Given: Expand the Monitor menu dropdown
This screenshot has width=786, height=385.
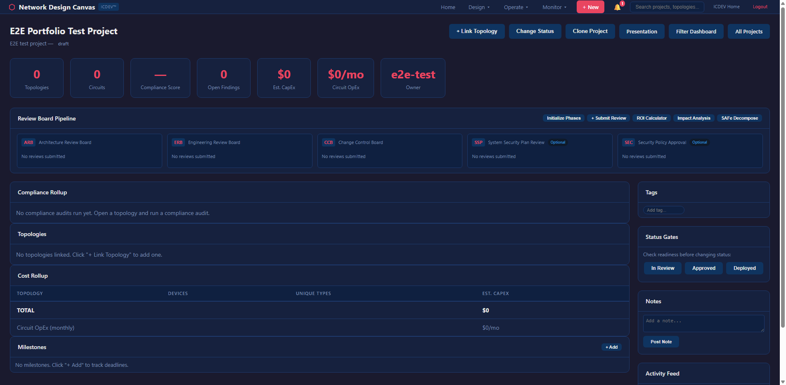Looking at the screenshot, I should pyautogui.click(x=554, y=7).
